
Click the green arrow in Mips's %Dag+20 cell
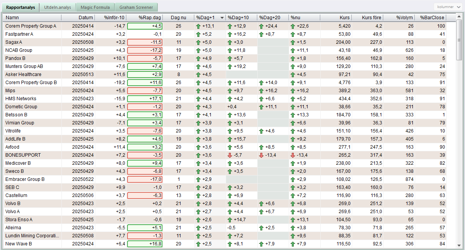point(261,91)
